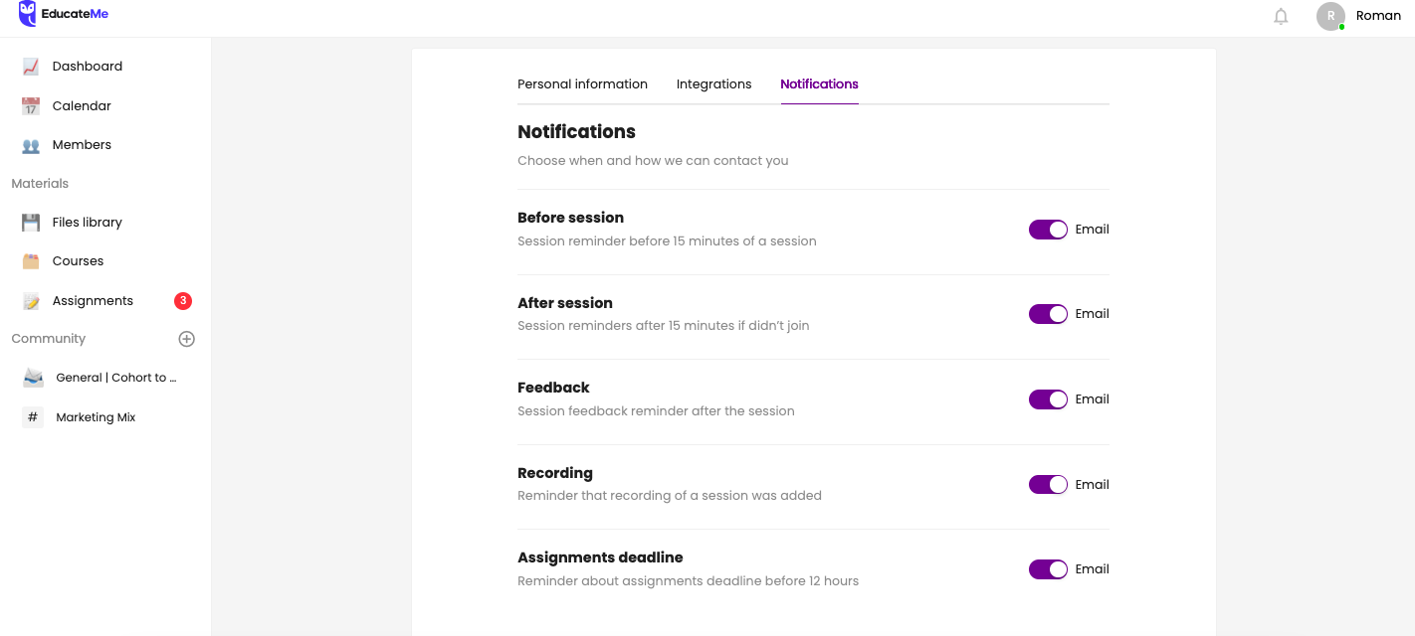Open Assignments with the pending badge
Screen dimensions: 1415x636
[x=93, y=300]
